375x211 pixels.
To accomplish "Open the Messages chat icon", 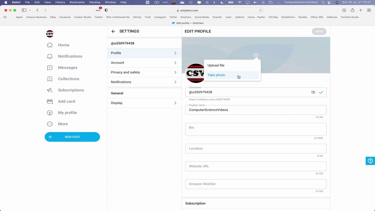I will (50, 68).
